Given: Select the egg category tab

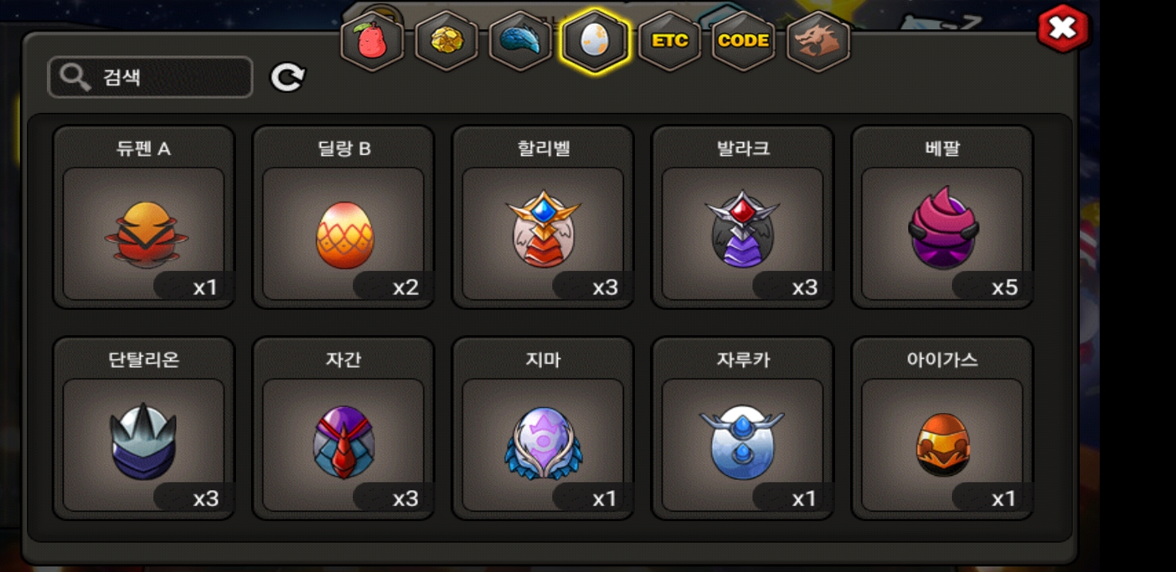Looking at the screenshot, I should pyautogui.click(x=595, y=41).
